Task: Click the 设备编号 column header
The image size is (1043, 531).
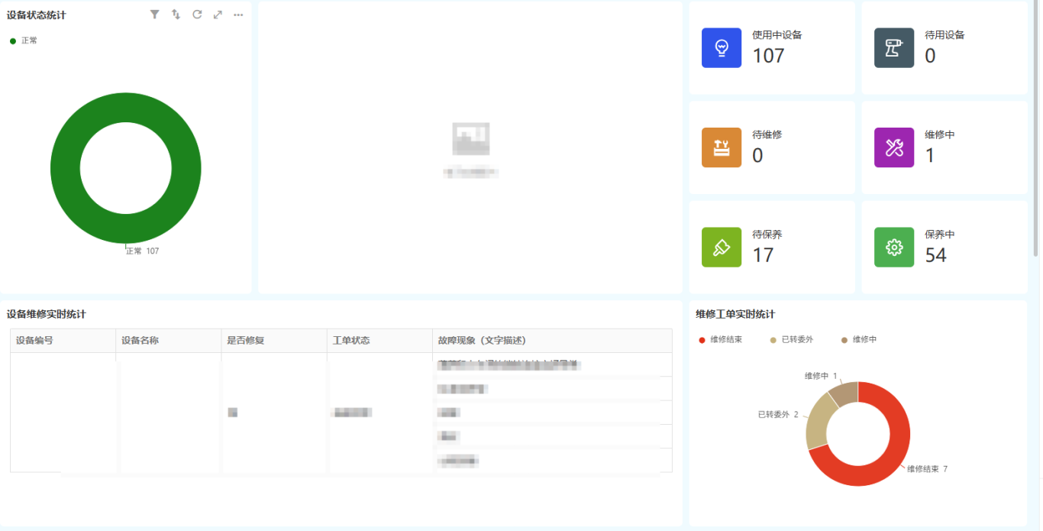Action: tap(35, 341)
